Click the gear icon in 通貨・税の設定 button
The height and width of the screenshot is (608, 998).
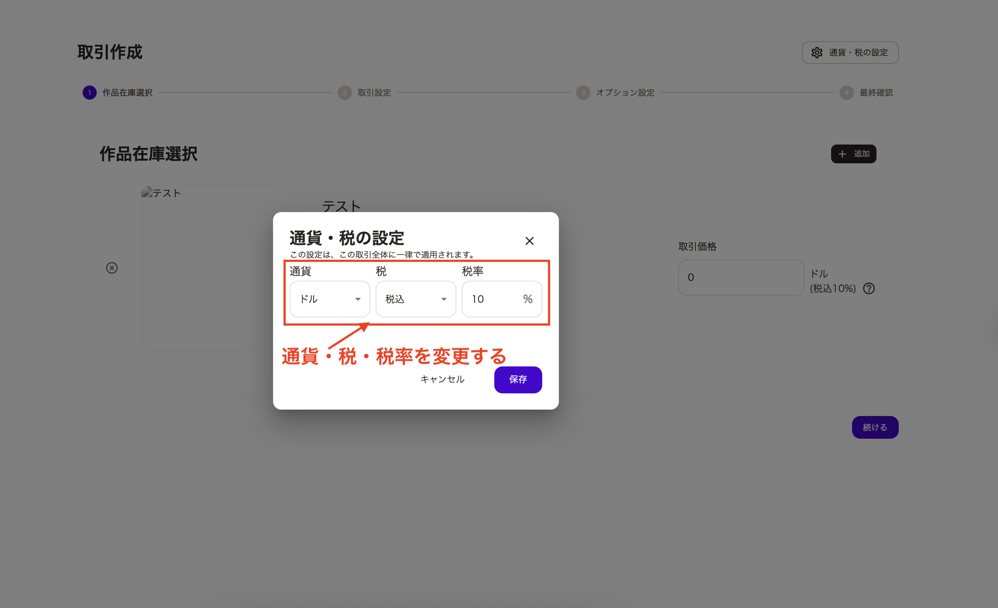tap(817, 53)
